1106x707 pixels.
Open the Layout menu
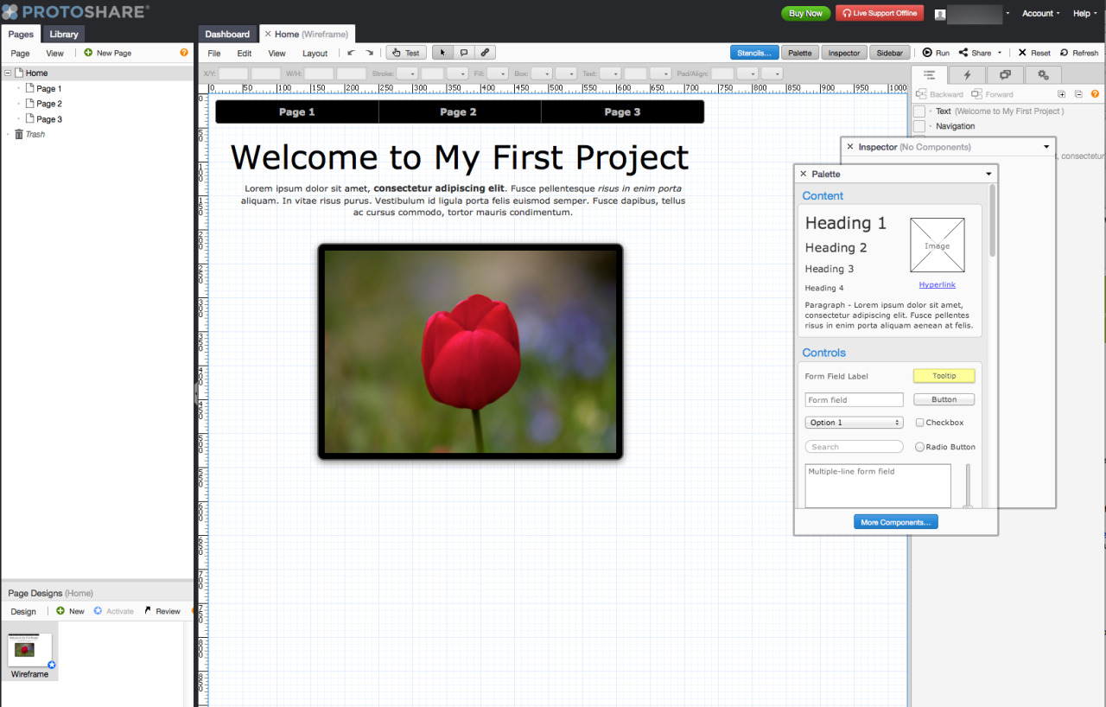click(315, 54)
